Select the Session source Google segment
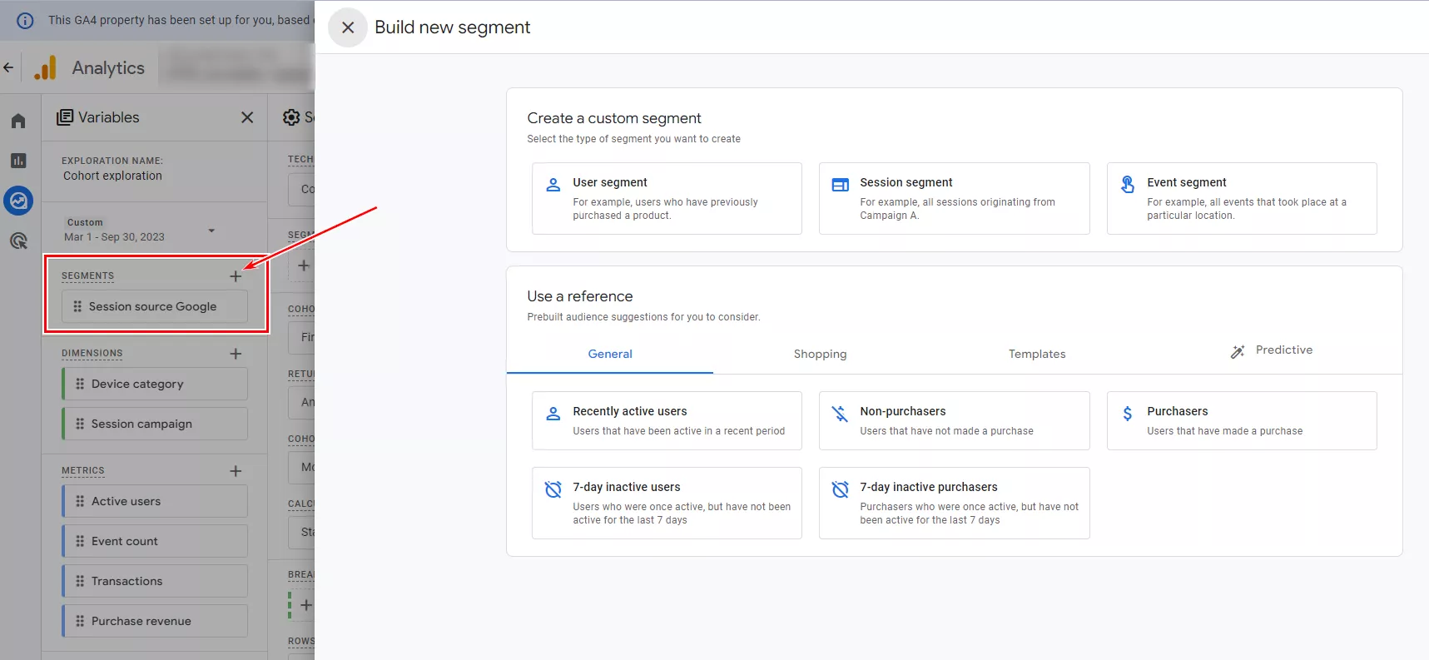This screenshot has width=1429, height=660. 155,306
